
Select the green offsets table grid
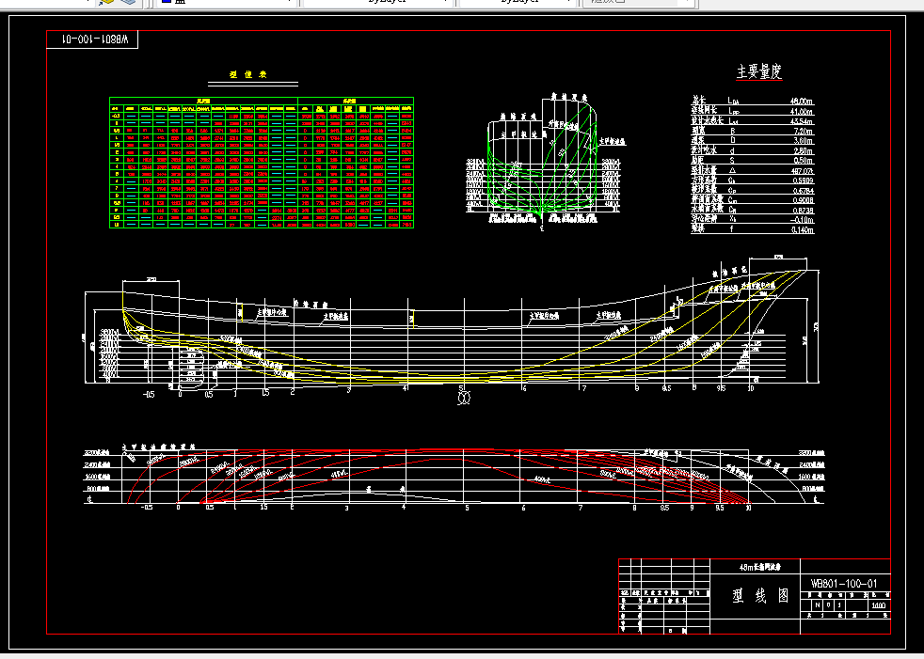point(262,163)
